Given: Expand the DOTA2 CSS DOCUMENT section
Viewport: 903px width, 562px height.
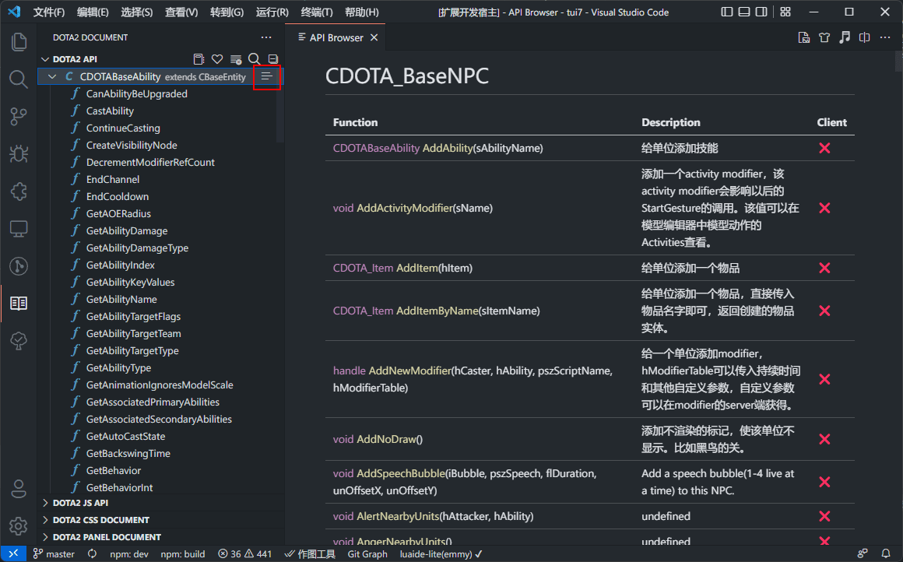Looking at the screenshot, I should 45,520.
